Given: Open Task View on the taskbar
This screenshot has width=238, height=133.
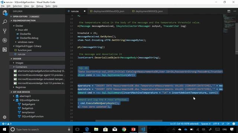Looking at the screenshot, I should point(77,129).
